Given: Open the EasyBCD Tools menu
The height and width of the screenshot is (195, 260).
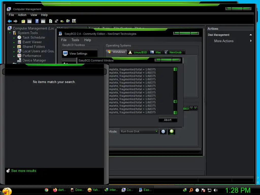Looking at the screenshot, I should pyautogui.click(x=75, y=40).
